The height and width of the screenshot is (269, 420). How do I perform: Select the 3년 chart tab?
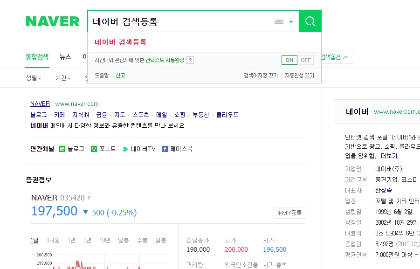click(x=87, y=240)
